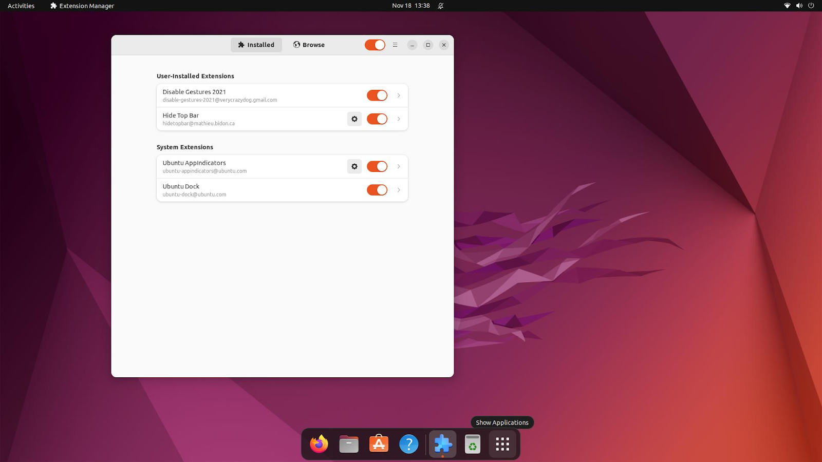
Task: Expand Hide Top Bar row chevron
Action: pyautogui.click(x=399, y=119)
